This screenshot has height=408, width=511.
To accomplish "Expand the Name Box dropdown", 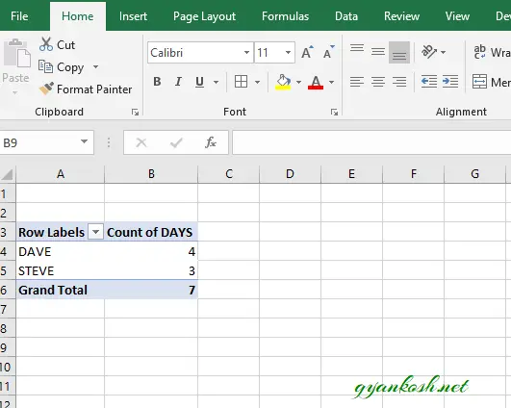I will coord(84,141).
